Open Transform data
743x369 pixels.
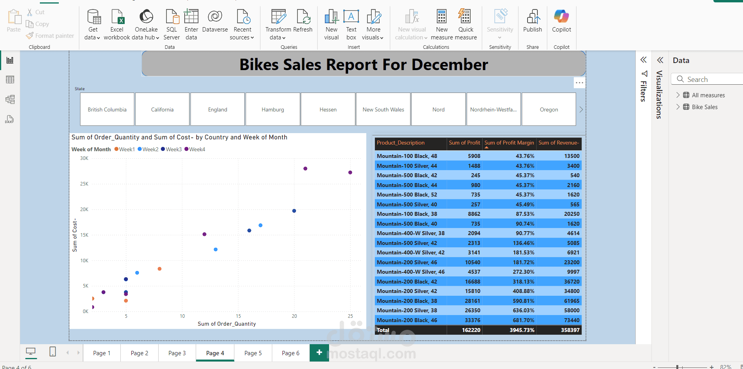[278, 25]
